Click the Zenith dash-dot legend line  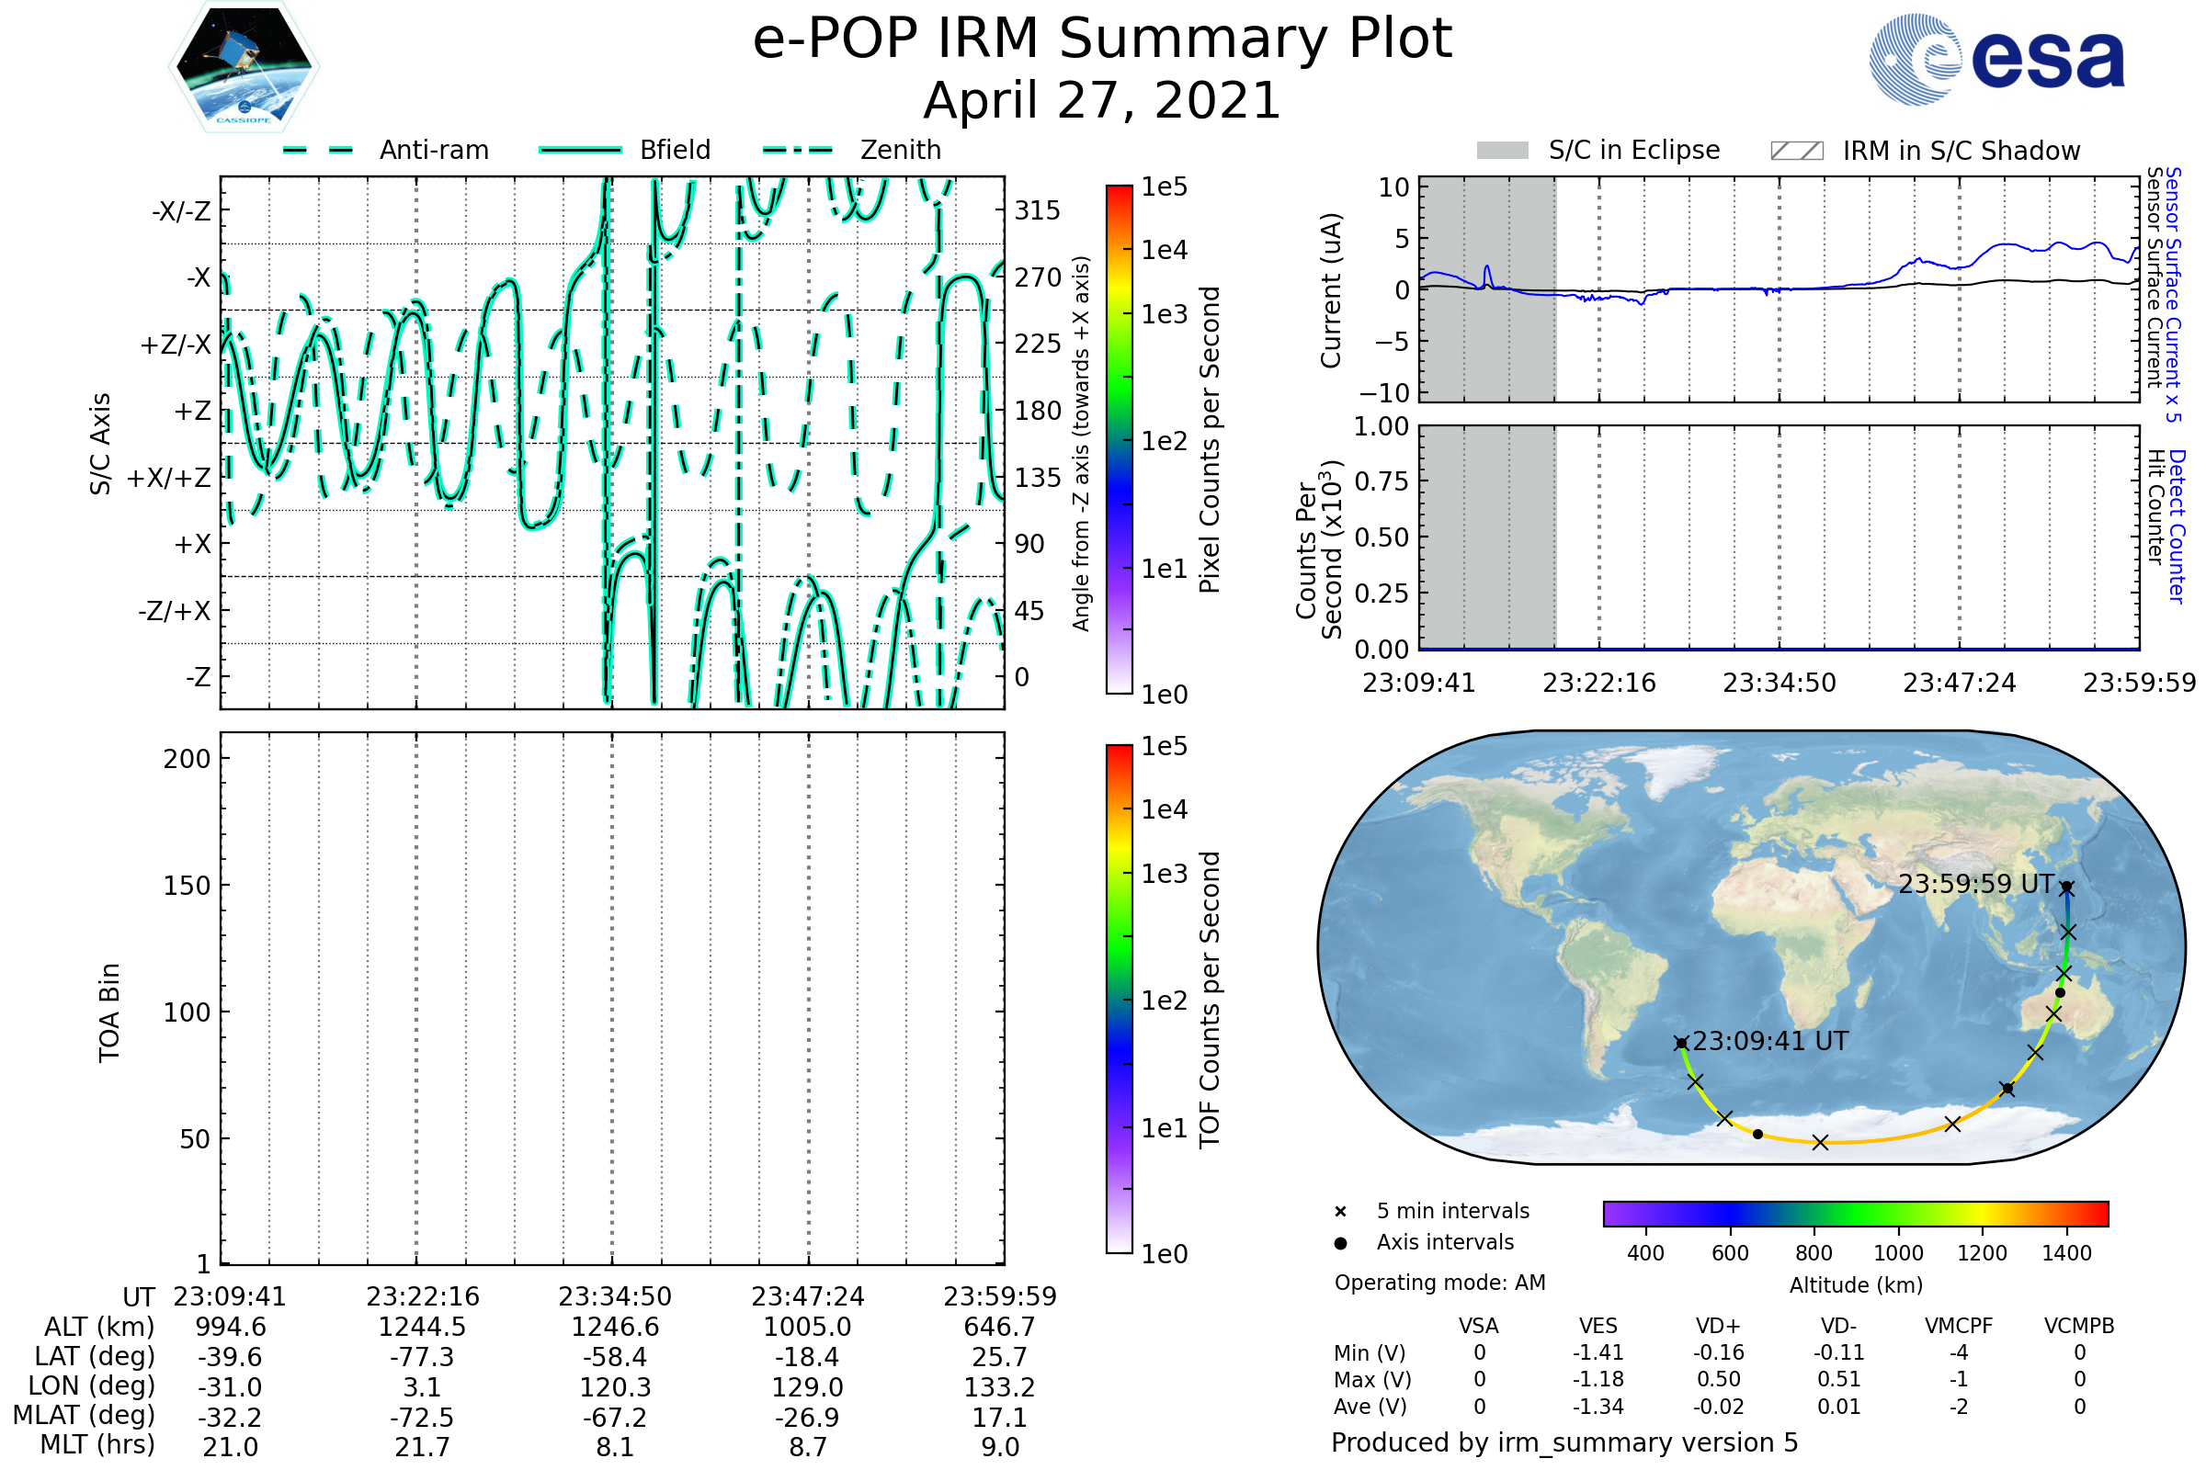pyautogui.click(x=798, y=150)
